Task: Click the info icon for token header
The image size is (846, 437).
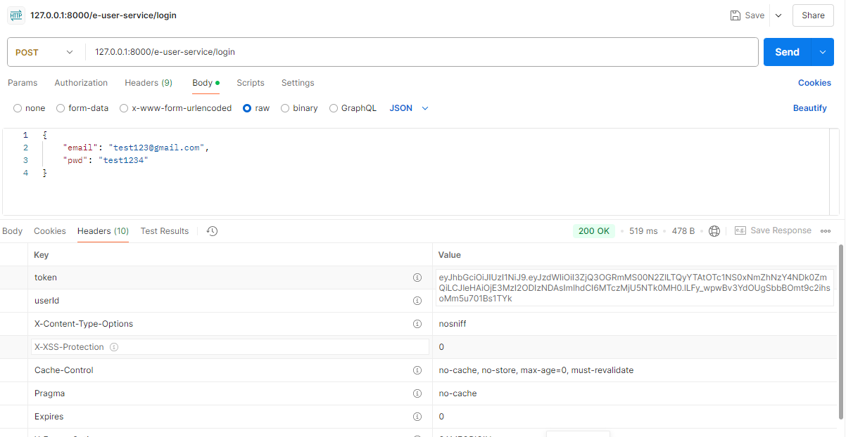Action: point(417,278)
